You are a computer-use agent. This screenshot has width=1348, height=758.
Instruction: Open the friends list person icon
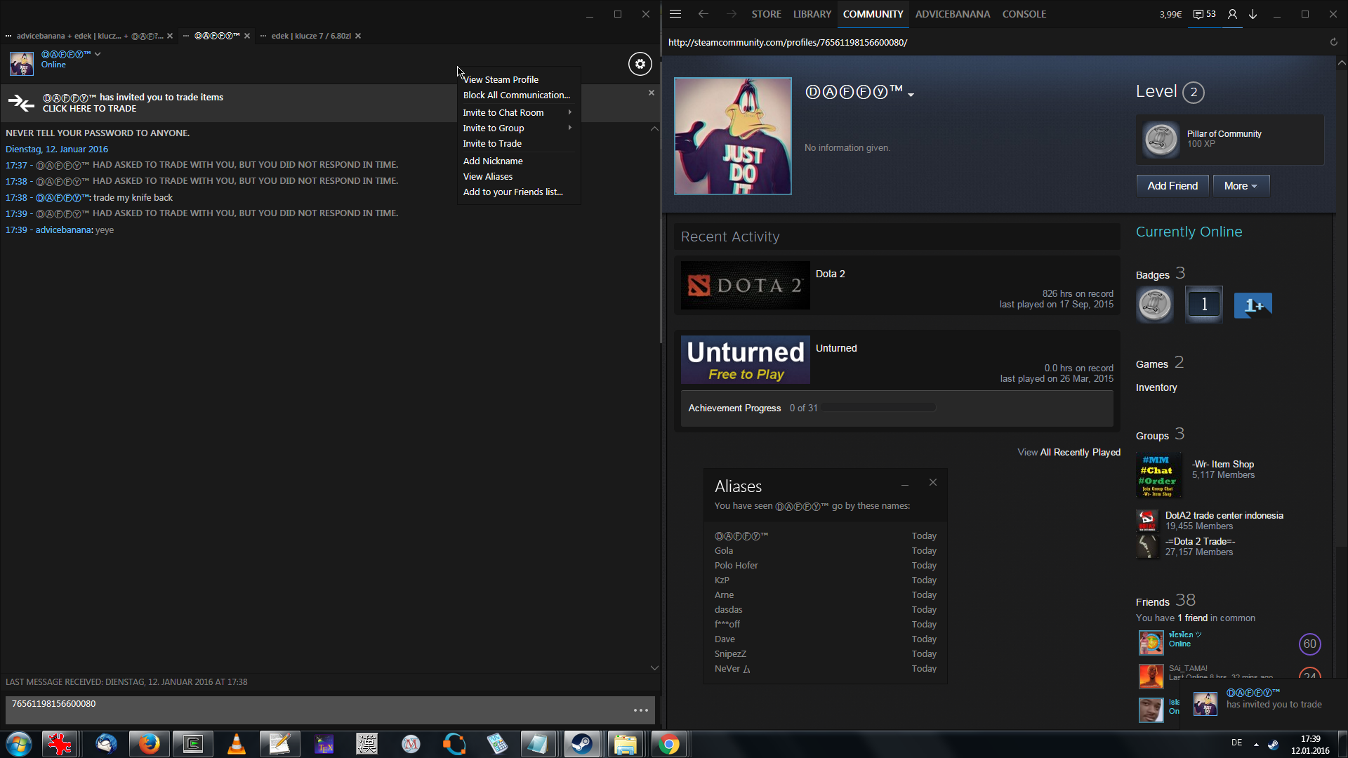tap(1232, 14)
